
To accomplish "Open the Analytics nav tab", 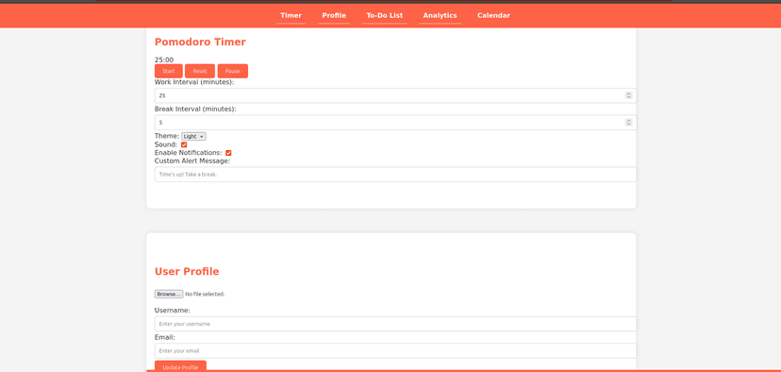I will 440,15.
